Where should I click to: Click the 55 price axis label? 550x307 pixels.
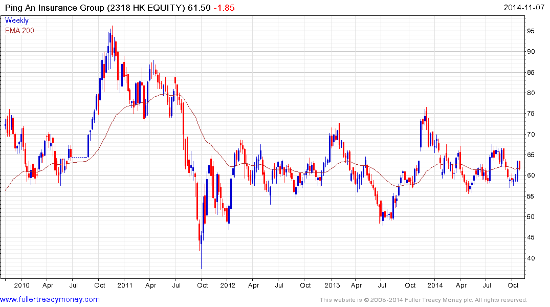(x=531, y=196)
